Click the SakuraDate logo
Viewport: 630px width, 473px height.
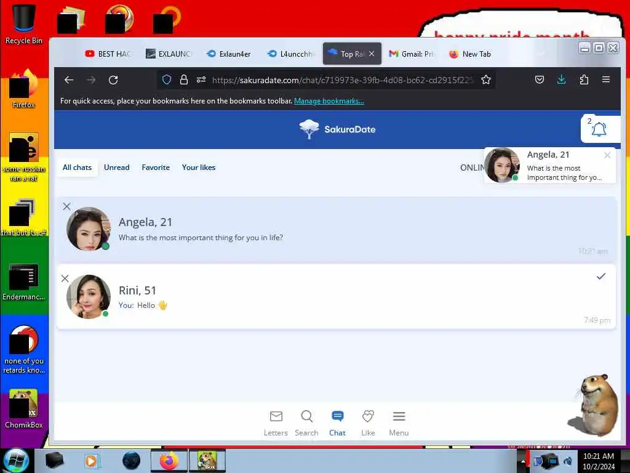(x=338, y=129)
